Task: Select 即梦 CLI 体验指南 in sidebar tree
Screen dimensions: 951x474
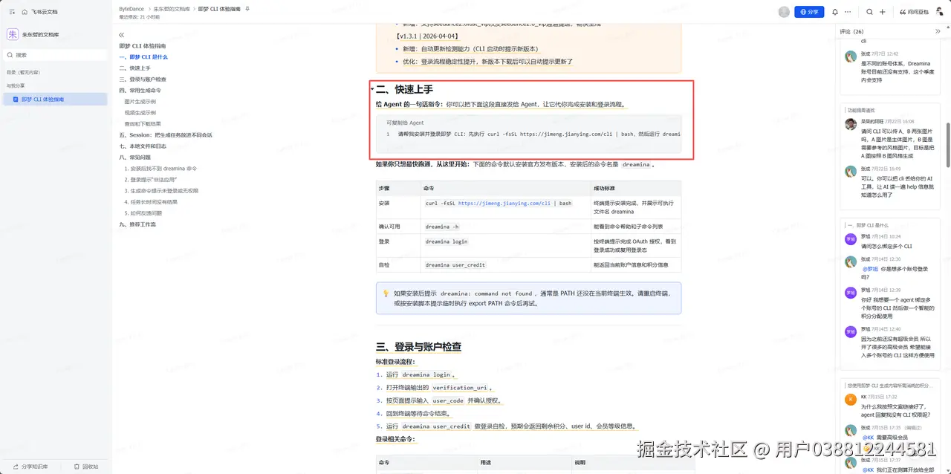Action: tap(55, 99)
